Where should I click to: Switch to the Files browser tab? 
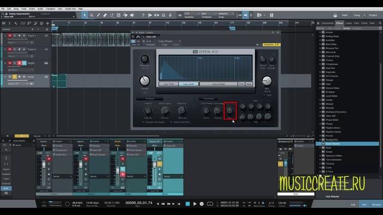coord(357,23)
